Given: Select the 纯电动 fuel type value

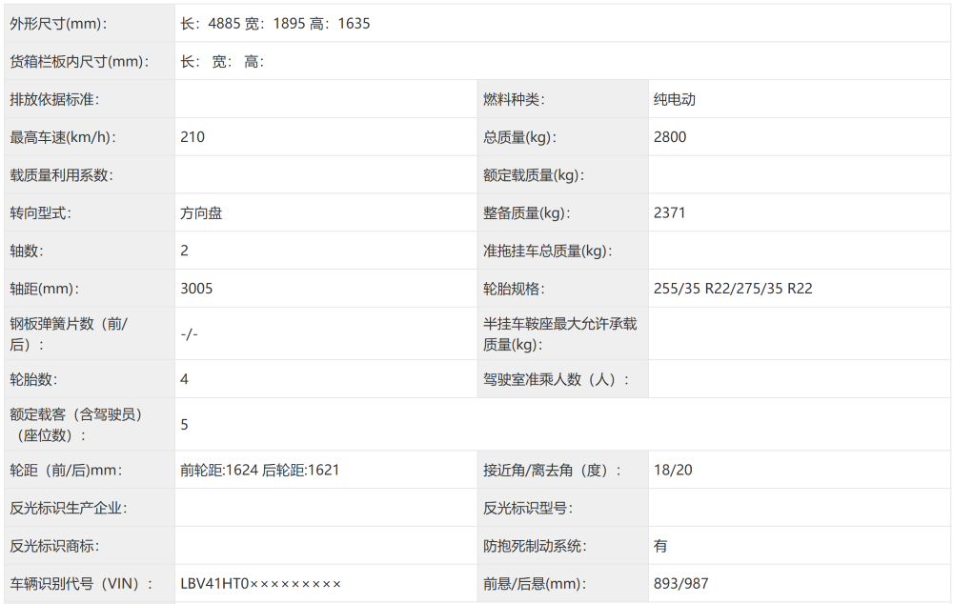Looking at the screenshot, I should coord(672,98).
